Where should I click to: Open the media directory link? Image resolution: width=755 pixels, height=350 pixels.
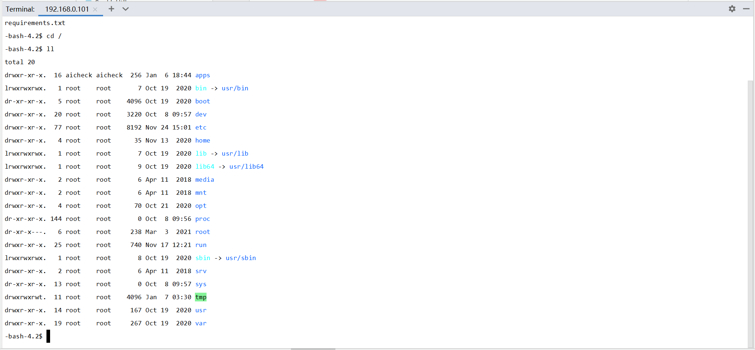[x=204, y=180]
